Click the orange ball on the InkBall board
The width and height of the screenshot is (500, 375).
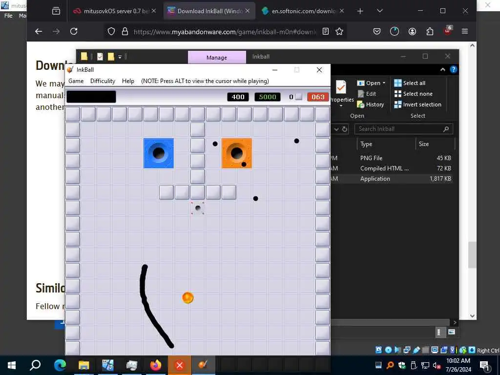pyautogui.click(x=188, y=297)
